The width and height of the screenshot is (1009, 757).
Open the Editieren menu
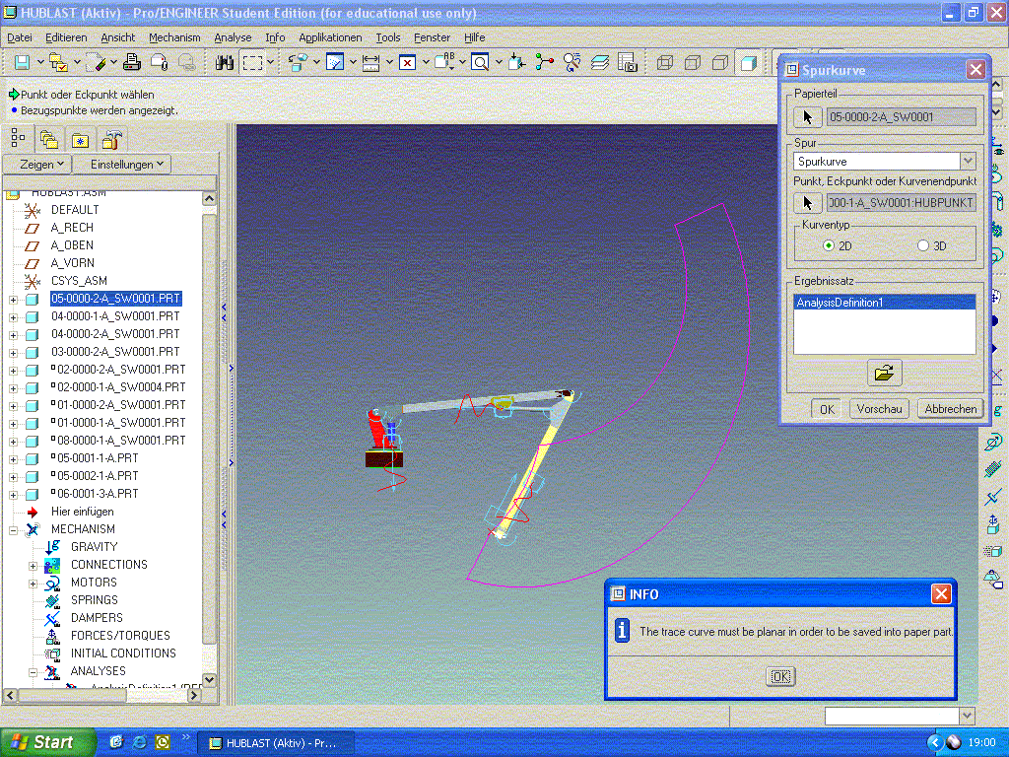point(66,37)
